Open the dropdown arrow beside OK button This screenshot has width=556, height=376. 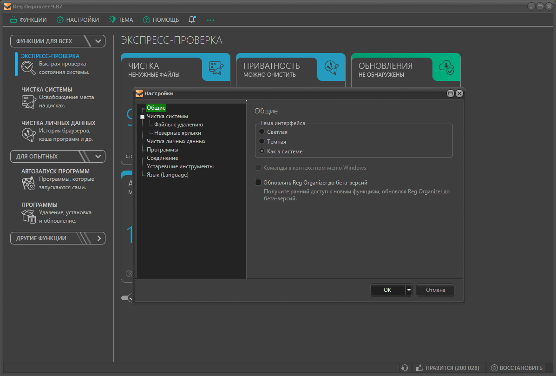click(x=409, y=290)
